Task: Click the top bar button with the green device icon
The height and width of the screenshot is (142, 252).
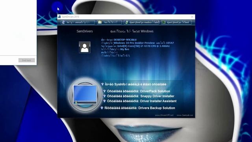Action: pyautogui.click(x=141, y=22)
